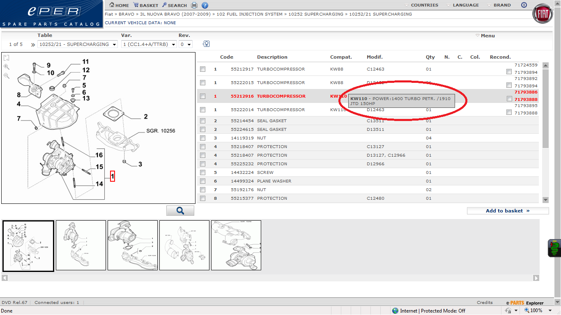The image size is (561, 315).
Task: Click the Add to basket button
Action: [x=508, y=211]
